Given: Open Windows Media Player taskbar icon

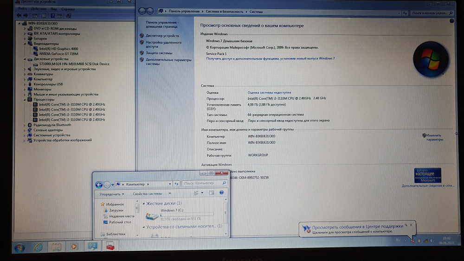Looking at the screenshot, I should [x=74, y=247].
